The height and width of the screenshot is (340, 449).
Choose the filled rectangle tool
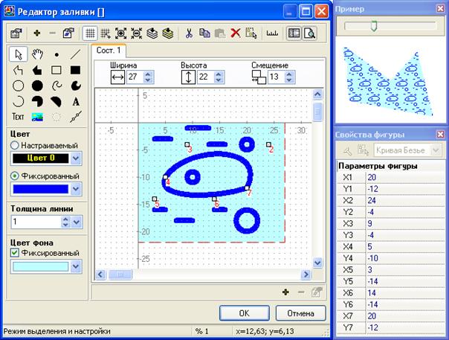pos(76,71)
